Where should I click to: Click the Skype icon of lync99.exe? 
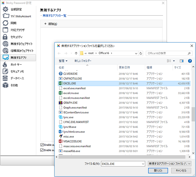(60, 127)
